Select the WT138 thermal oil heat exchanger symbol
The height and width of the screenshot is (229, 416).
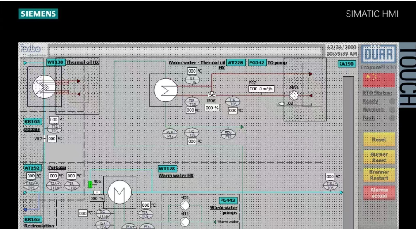point(44,87)
